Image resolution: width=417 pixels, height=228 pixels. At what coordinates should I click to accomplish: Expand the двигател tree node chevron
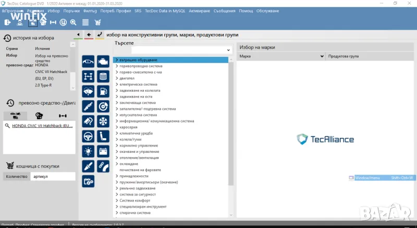[117, 78]
